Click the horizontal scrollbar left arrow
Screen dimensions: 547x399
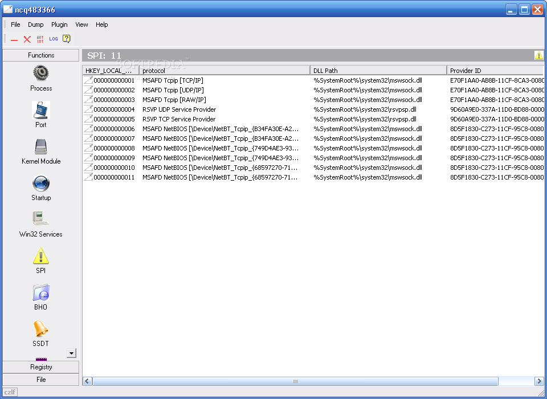[x=87, y=381]
